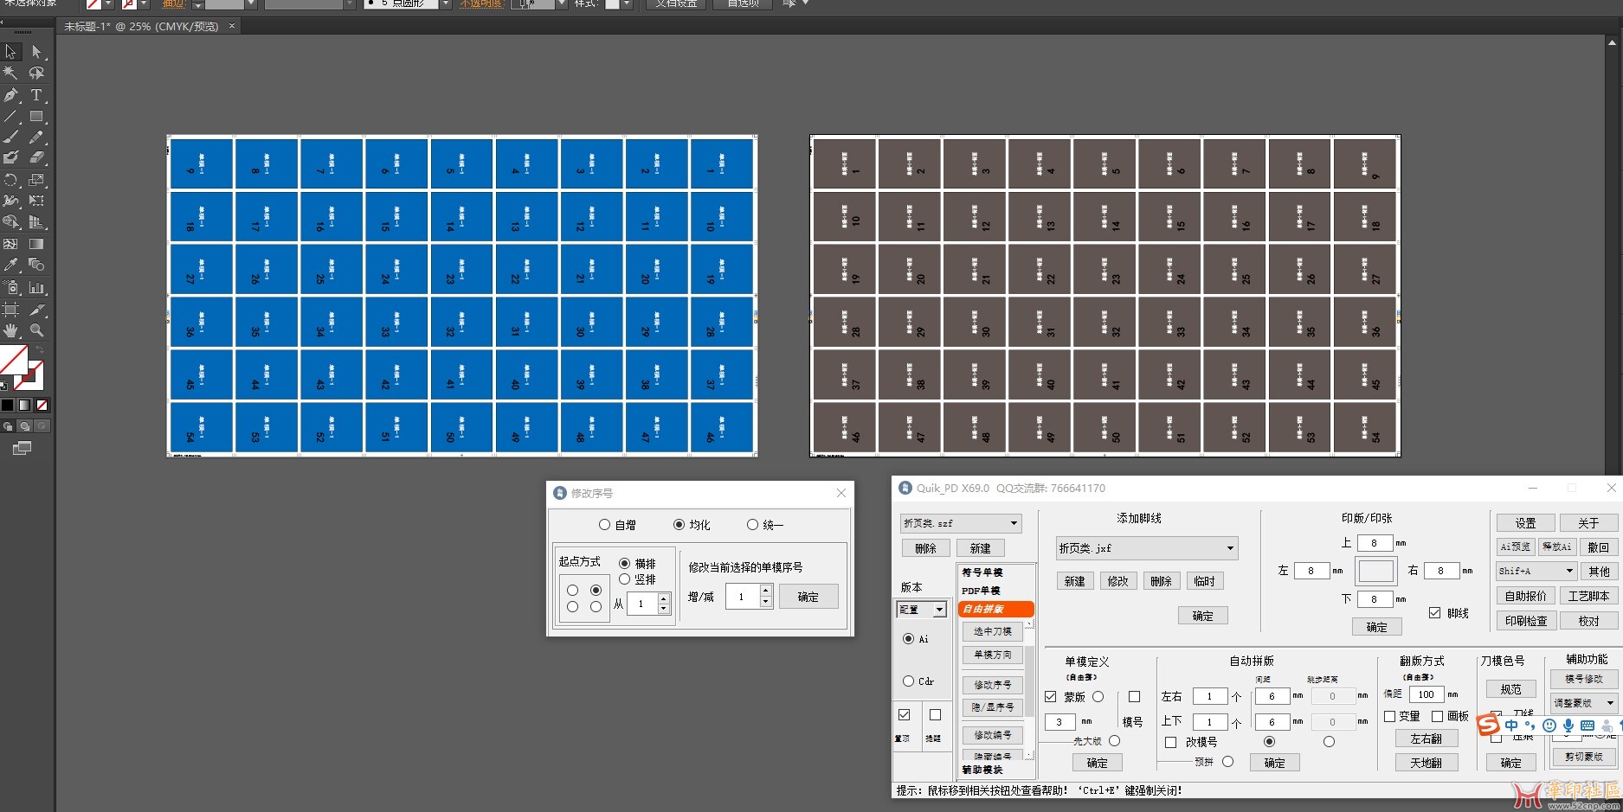Open the 折页类.szf dropdown
The width and height of the screenshot is (1623, 812).
[961, 523]
